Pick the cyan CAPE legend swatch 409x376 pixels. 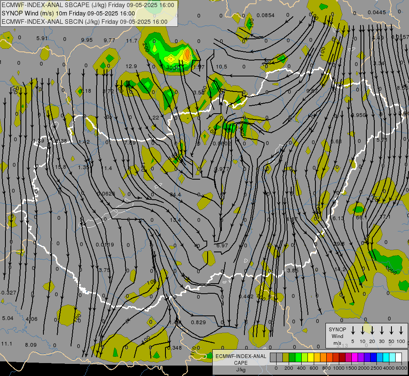click(386, 357)
